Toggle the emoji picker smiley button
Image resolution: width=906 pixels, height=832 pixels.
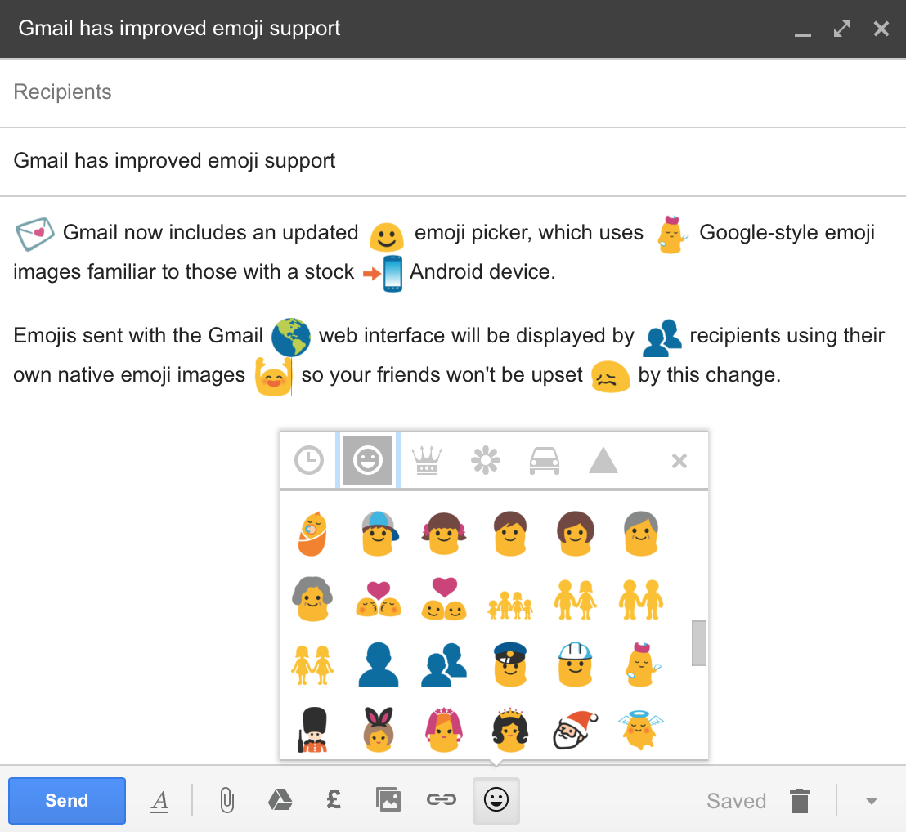(x=496, y=800)
